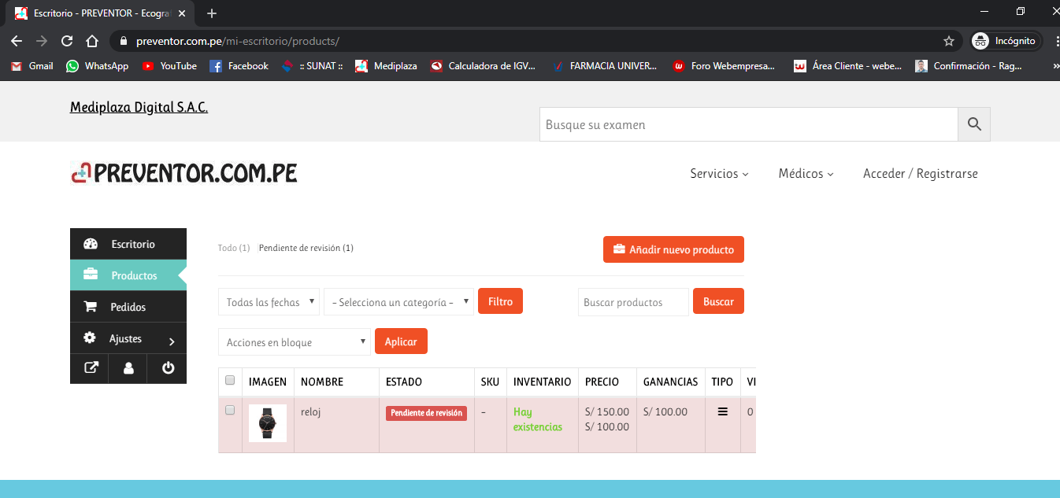This screenshot has width=1060, height=498.
Task: Check the reloj product checkbox
Action: 230,410
